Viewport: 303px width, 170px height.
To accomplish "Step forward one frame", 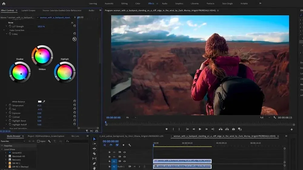I will [206, 129].
